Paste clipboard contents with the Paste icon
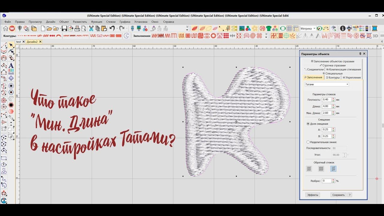Image resolution: width=384 pixels, height=216 pixels. tap(104, 28)
